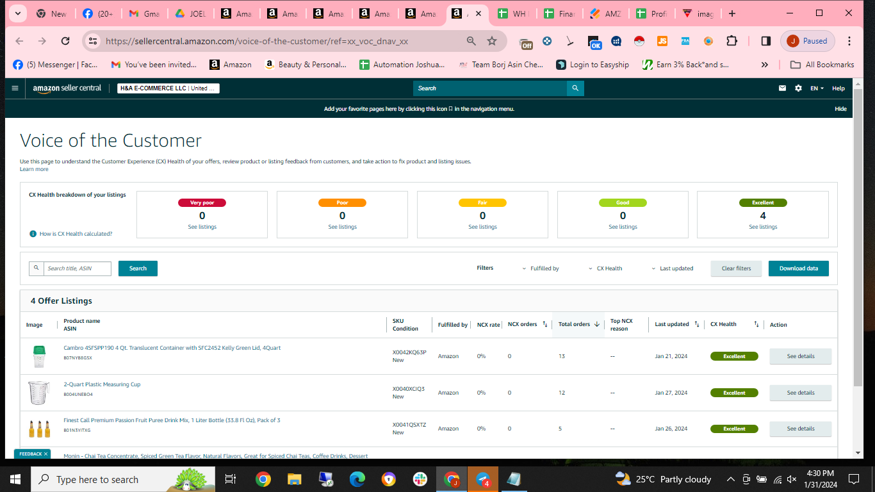Image resolution: width=875 pixels, height=492 pixels.
Task: See listings under Excellent CX Health
Action: pos(763,227)
